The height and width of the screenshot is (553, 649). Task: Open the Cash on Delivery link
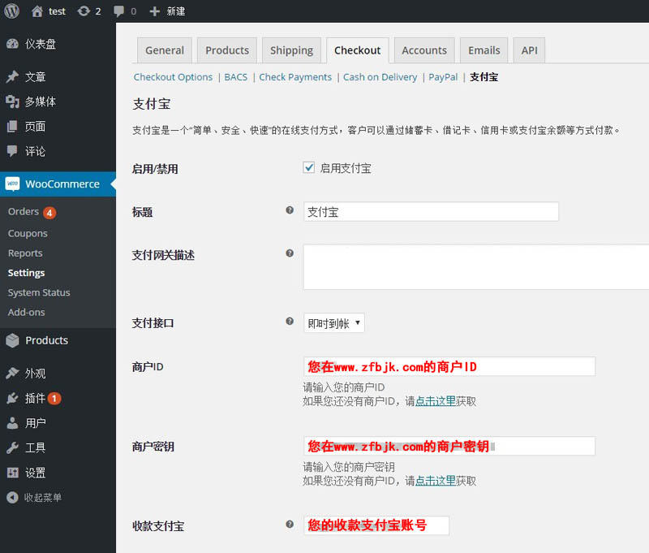[x=380, y=77]
